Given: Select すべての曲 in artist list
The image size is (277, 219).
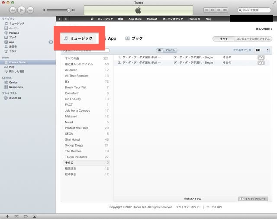Looking at the screenshot, I should pos(86,58).
